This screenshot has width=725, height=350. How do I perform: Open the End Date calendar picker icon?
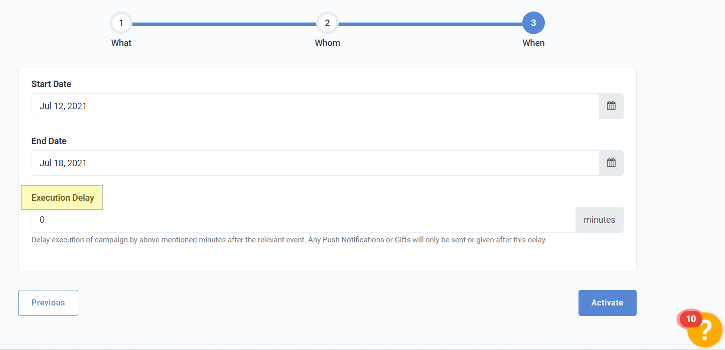(611, 163)
